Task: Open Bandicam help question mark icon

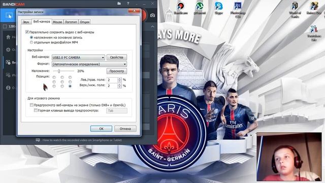Action: tap(128, 4)
